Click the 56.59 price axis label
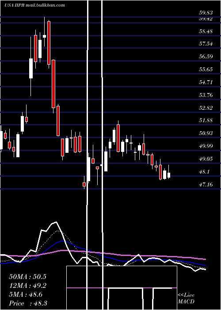 [x=206, y=57]
